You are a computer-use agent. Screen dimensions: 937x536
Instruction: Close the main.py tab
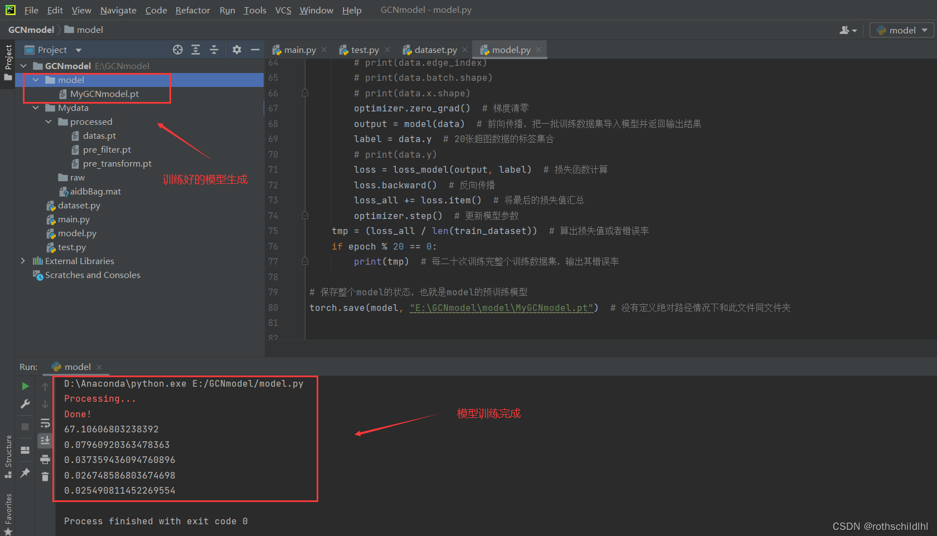324,50
